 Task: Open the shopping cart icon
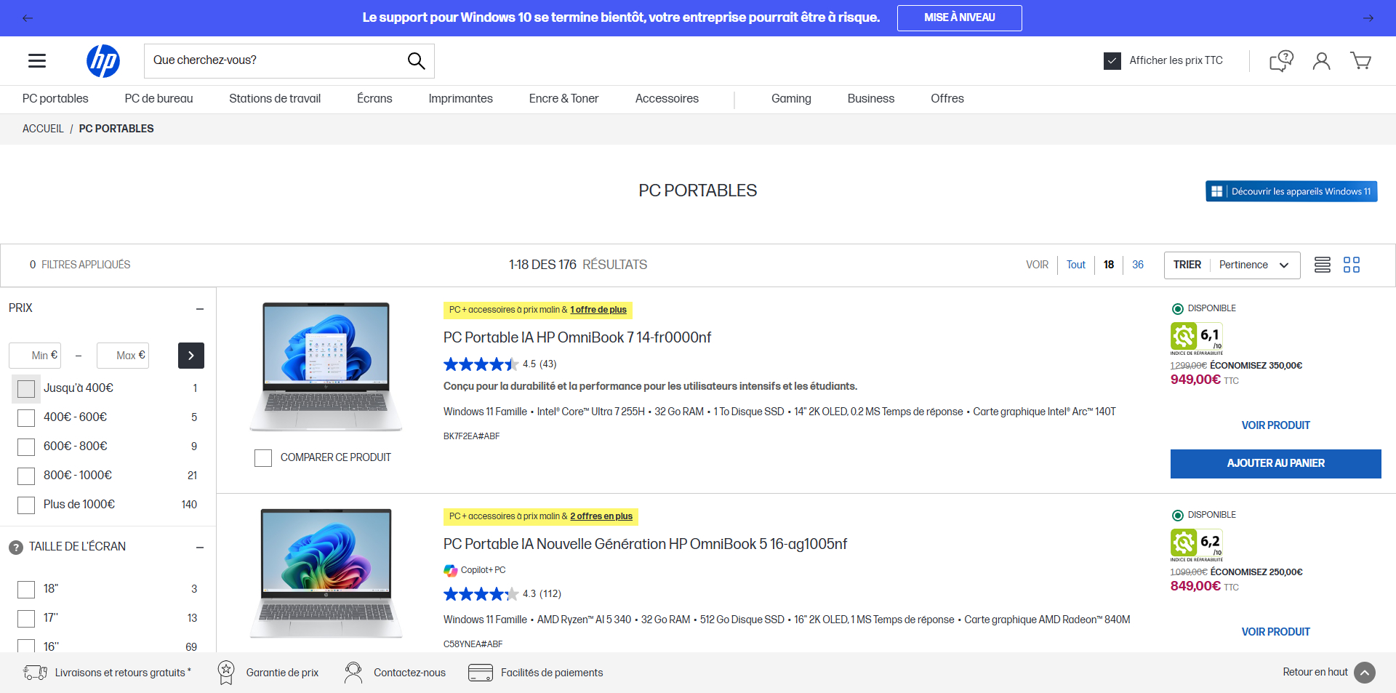pyautogui.click(x=1360, y=60)
